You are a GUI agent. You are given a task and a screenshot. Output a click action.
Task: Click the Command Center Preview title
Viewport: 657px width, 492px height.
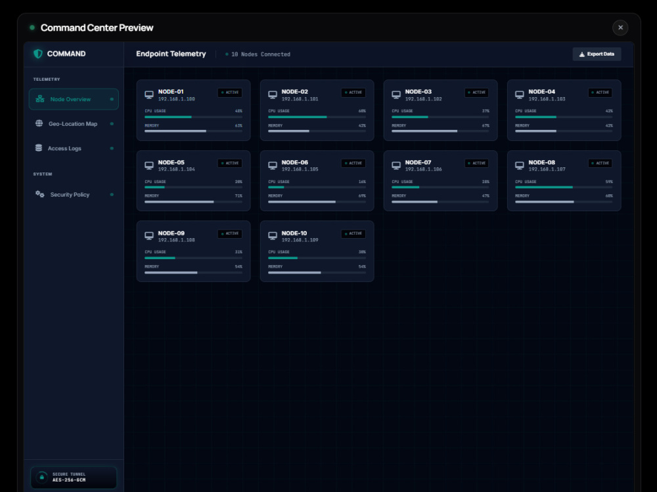tap(97, 28)
